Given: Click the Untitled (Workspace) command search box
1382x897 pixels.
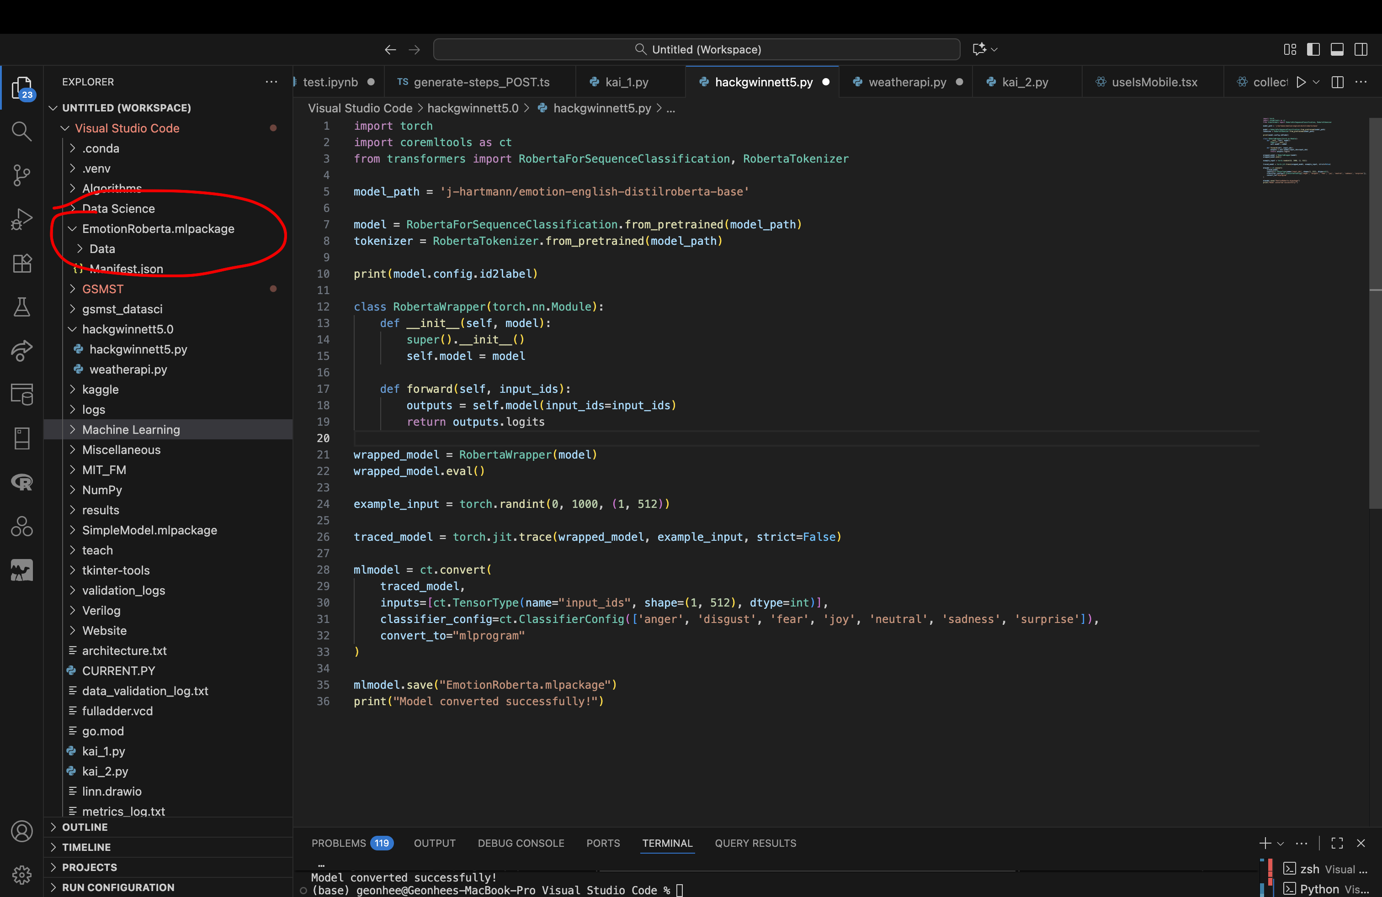Looking at the screenshot, I should coord(696,49).
